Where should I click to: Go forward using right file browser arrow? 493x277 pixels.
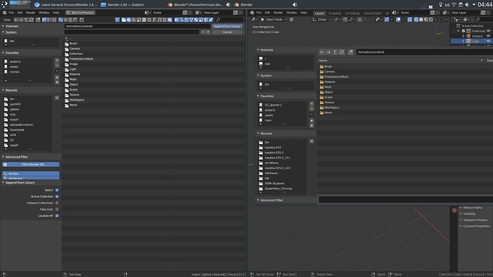328,52
